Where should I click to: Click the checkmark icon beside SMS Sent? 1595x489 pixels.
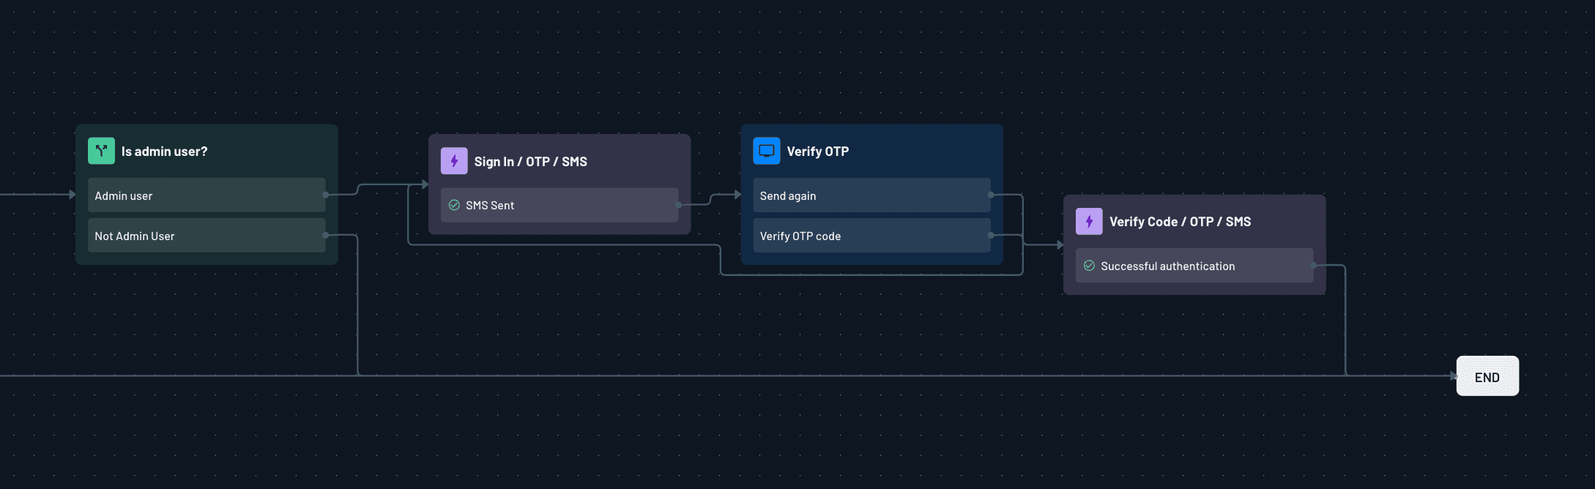click(454, 205)
